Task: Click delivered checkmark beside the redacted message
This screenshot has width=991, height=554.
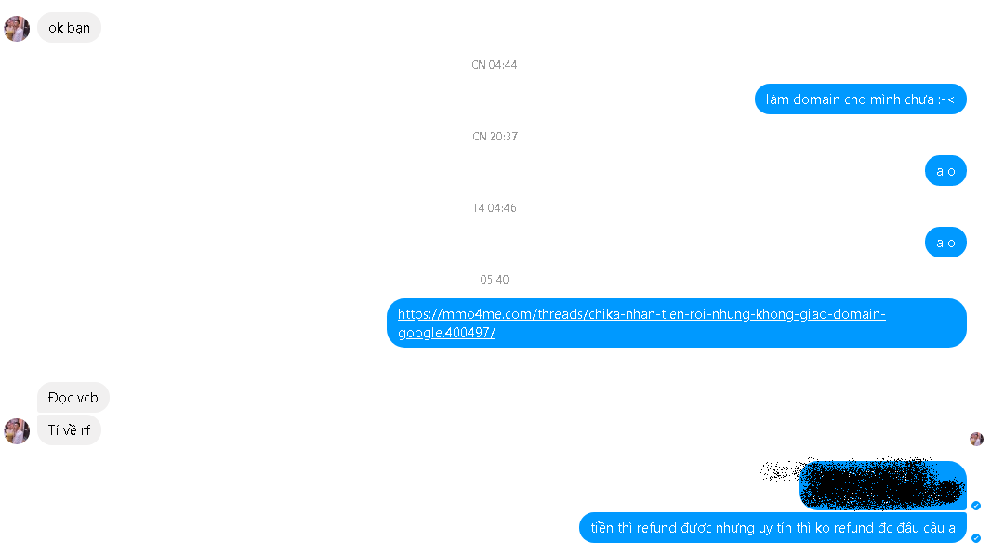Action: point(976,506)
